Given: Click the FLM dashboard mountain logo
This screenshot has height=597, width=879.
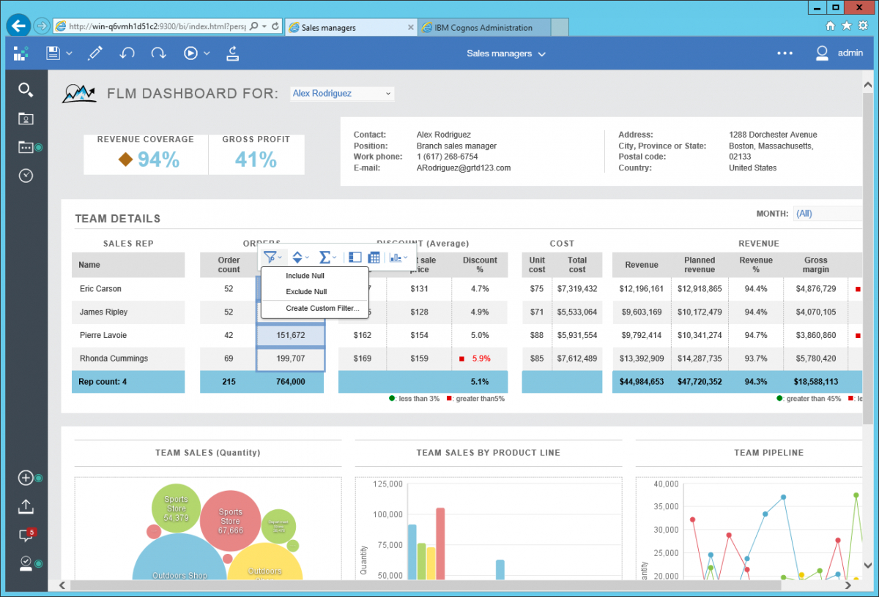Looking at the screenshot, I should coord(79,93).
